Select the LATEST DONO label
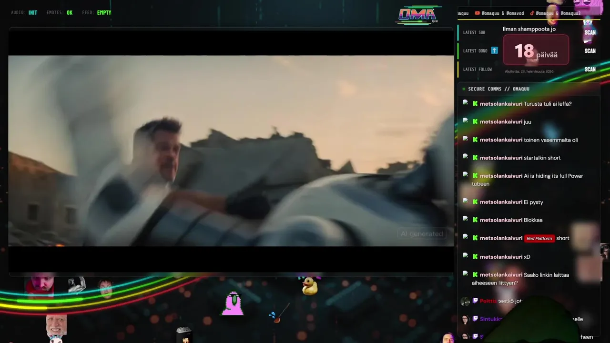The image size is (610, 343). click(475, 51)
